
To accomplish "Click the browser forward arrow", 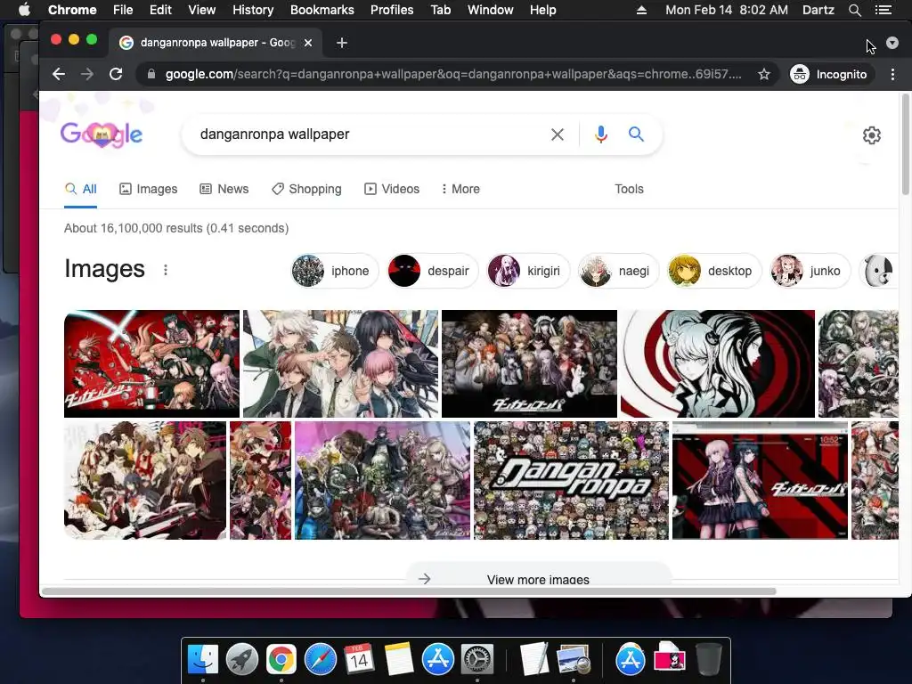I will 86,74.
